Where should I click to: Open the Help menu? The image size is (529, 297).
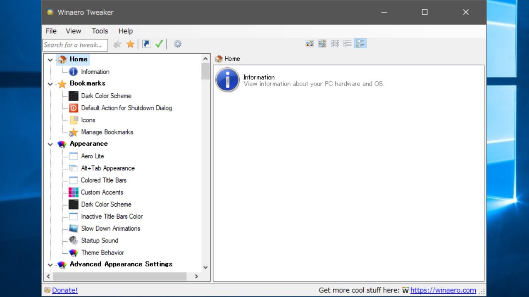(x=126, y=31)
